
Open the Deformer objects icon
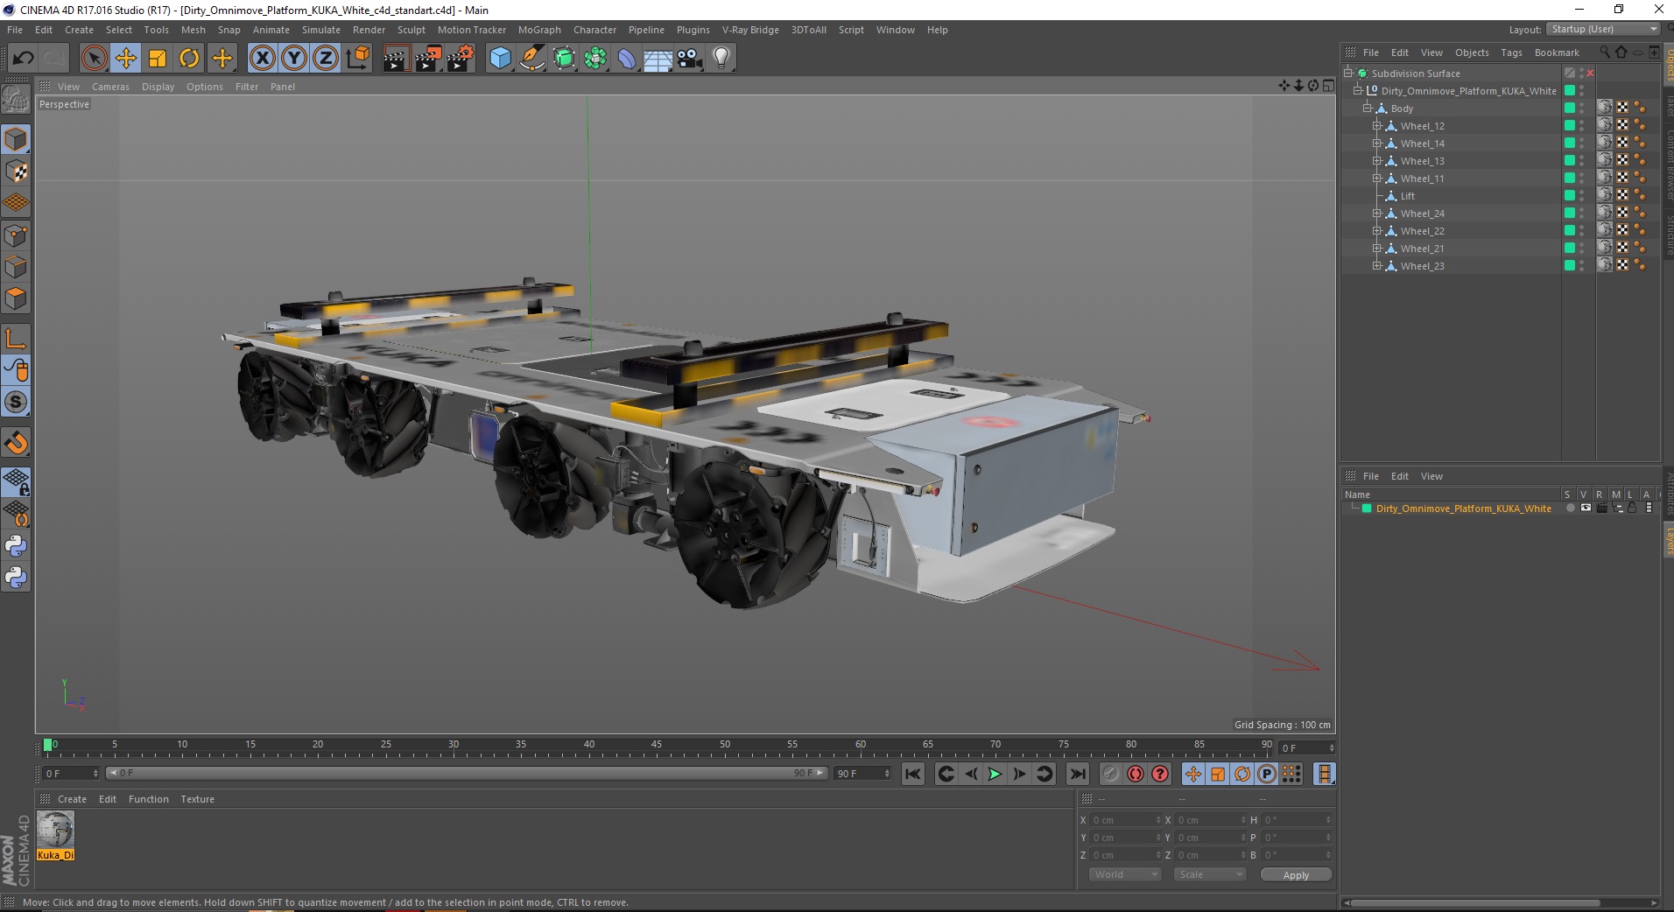tap(627, 58)
